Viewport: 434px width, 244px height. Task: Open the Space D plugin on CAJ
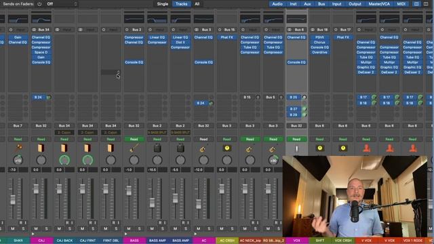(x=41, y=52)
